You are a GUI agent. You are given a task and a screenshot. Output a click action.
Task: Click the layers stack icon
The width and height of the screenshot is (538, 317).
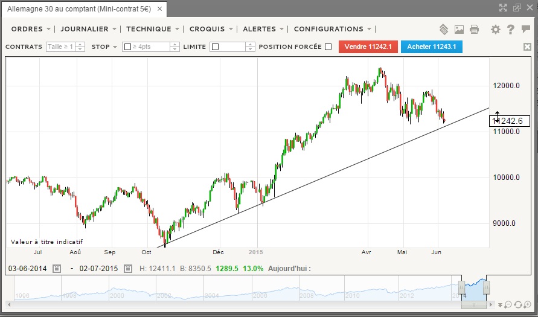click(443, 30)
